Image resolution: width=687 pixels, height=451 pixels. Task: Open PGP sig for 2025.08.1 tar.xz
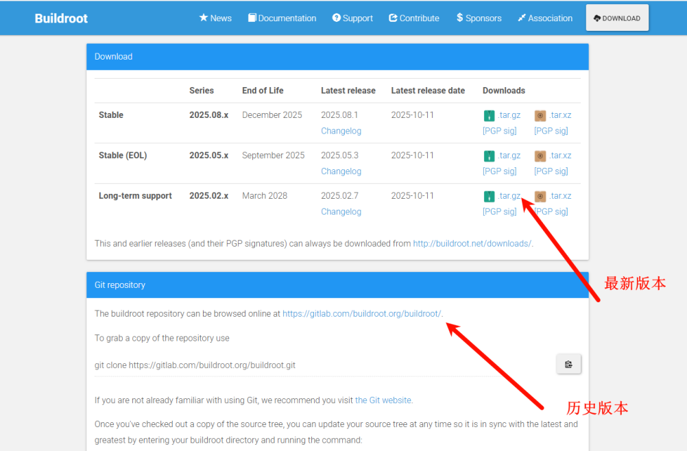tap(551, 131)
